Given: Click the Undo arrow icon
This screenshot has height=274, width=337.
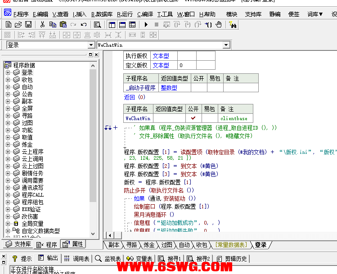Looking at the screenshot, I should pyautogui.click(x=84, y=24).
